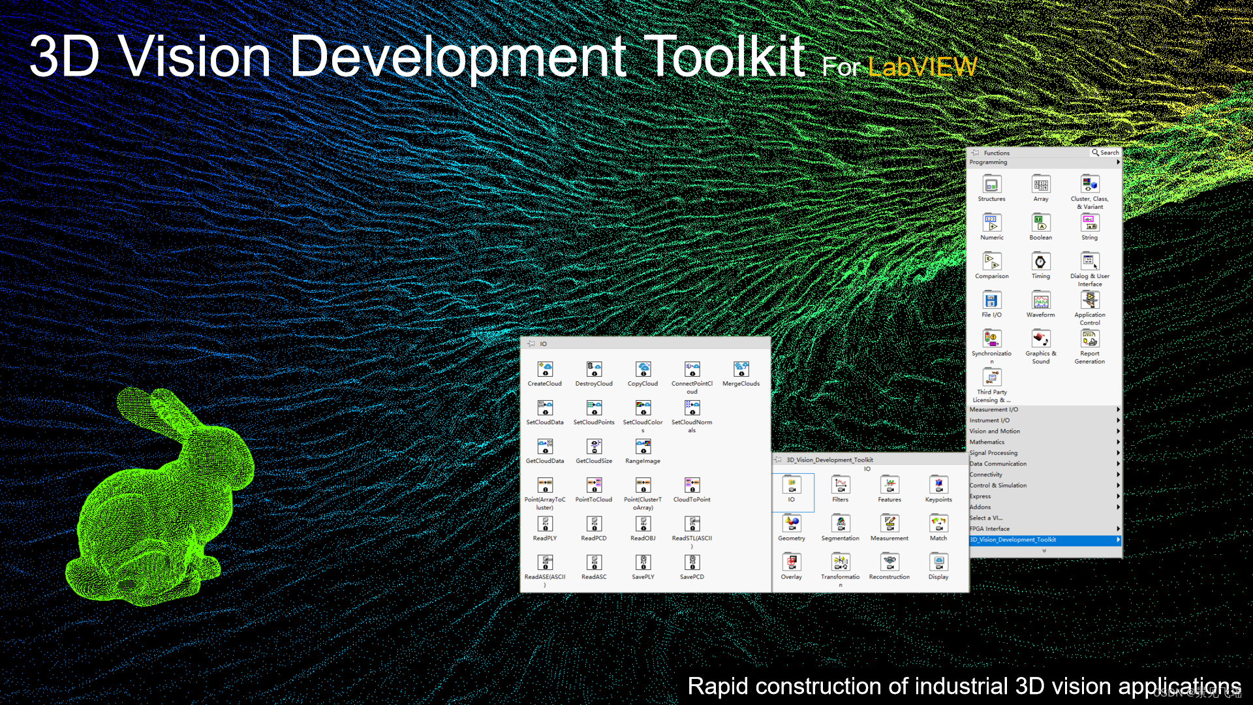
Task: Pin the Functions palette with thumbtack
Action: point(975,153)
